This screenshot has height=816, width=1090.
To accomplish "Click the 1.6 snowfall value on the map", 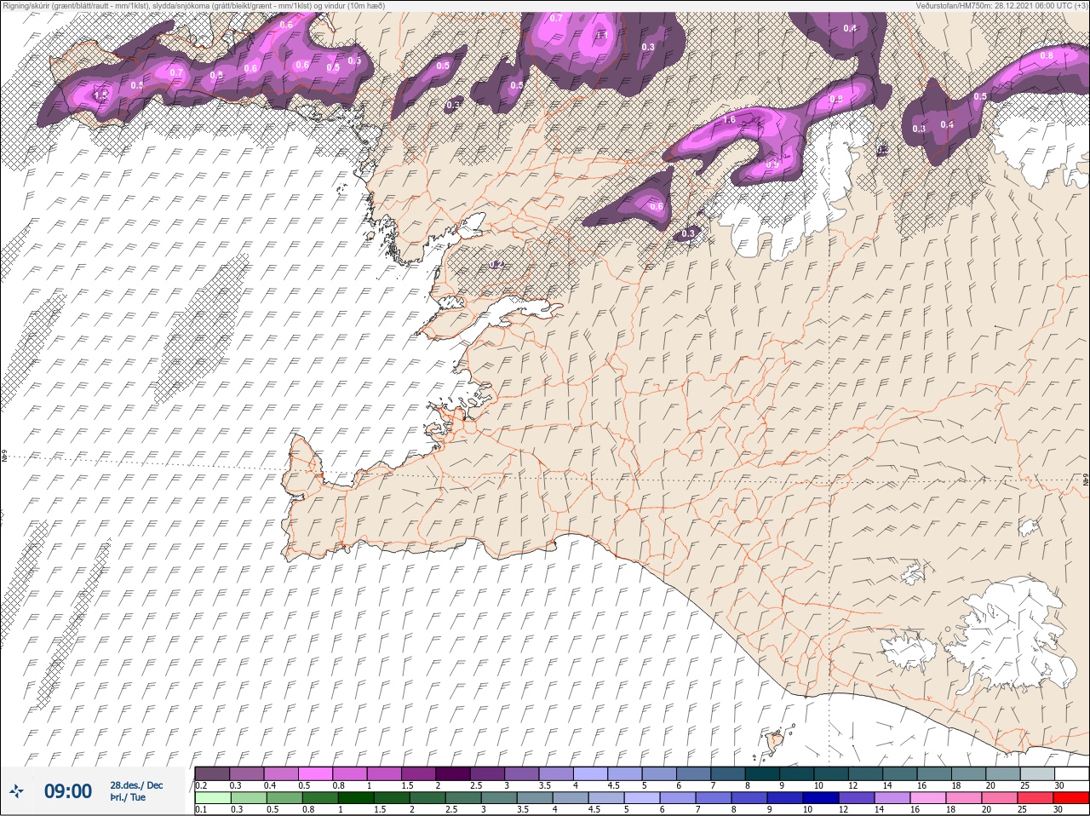I will click(729, 120).
